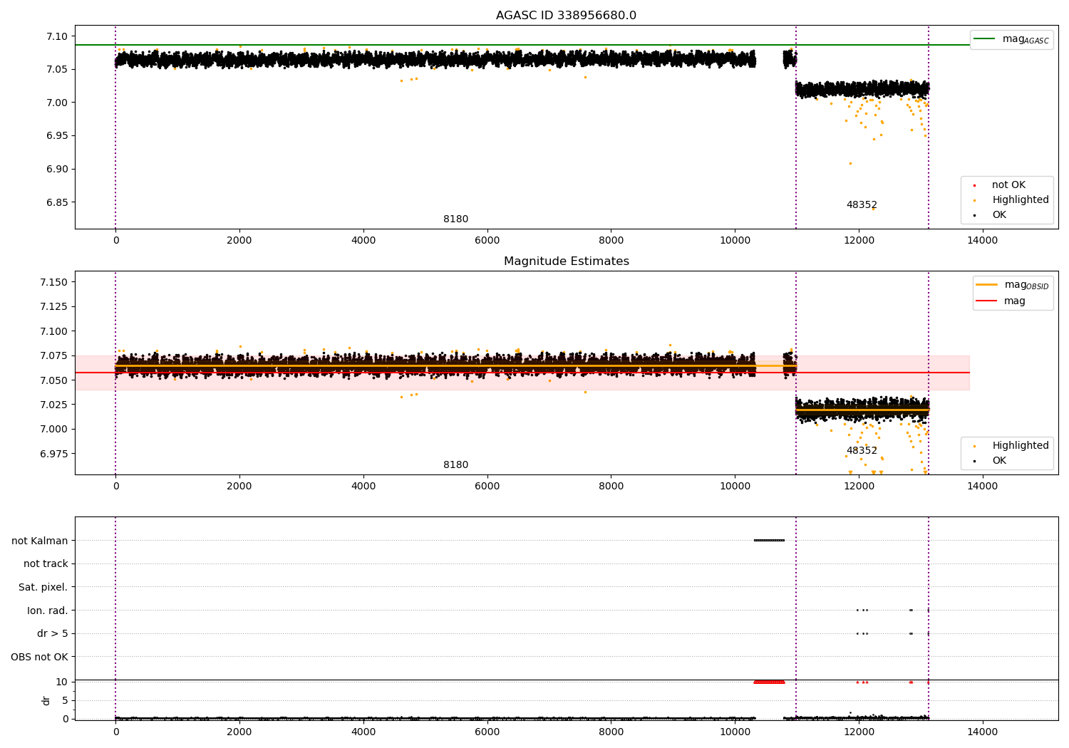Image resolution: width=1069 pixels, height=748 pixels.
Task: Select the 'OBS not OK' row label
Action: coord(39,657)
